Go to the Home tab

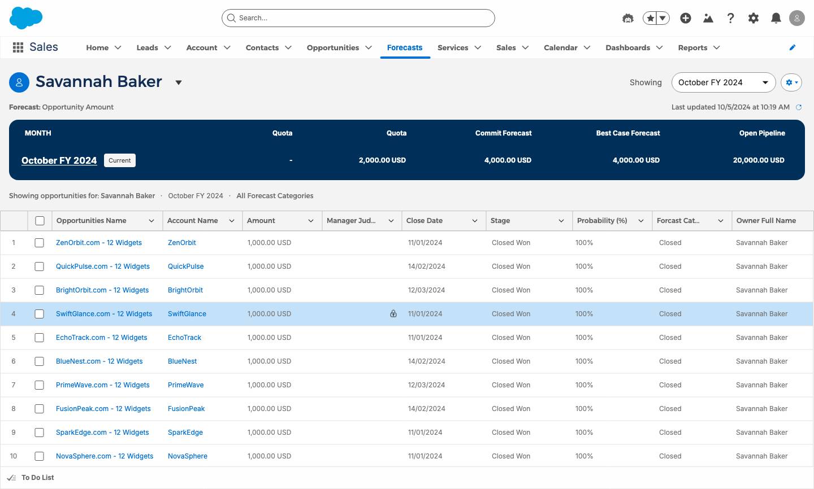pyautogui.click(x=97, y=47)
